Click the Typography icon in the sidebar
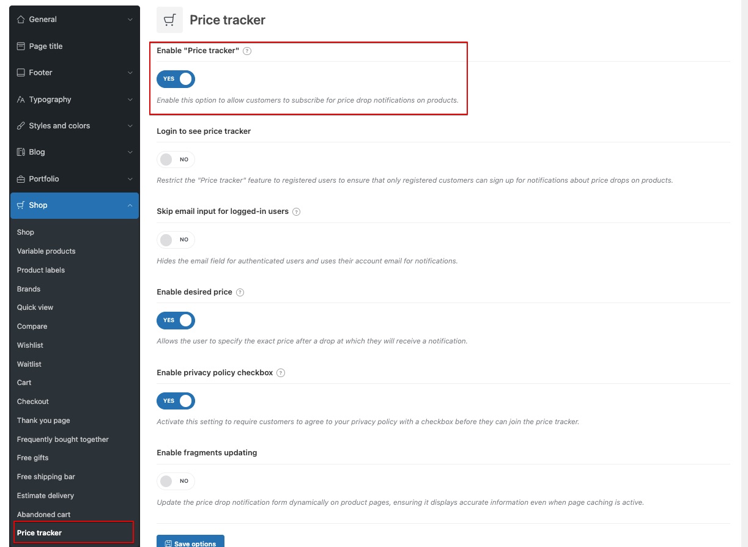 (21, 100)
